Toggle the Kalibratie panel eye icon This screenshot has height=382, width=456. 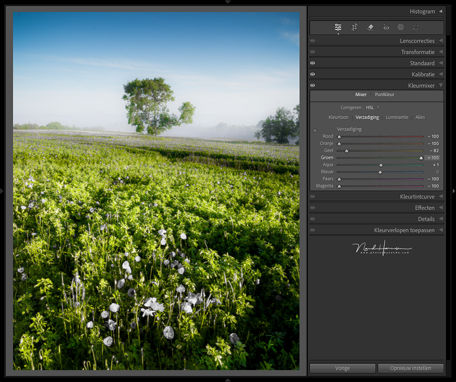(313, 75)
